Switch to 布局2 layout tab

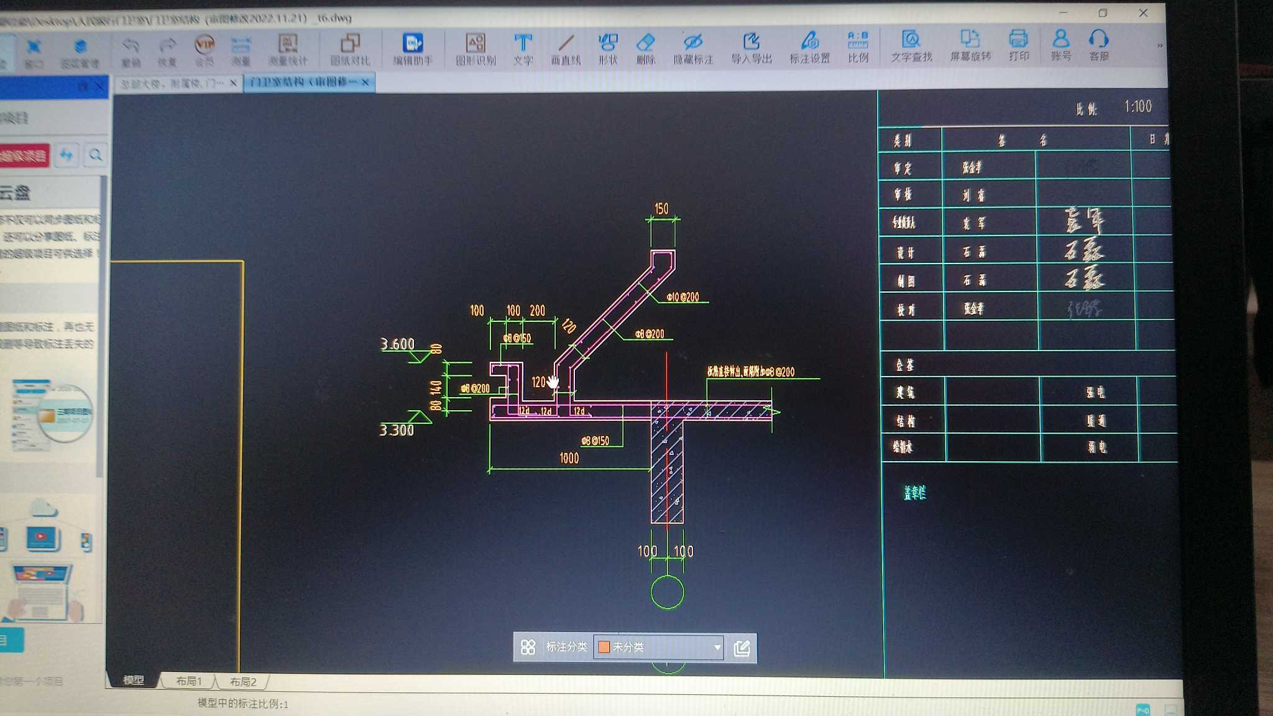click(x=243, y=682)
